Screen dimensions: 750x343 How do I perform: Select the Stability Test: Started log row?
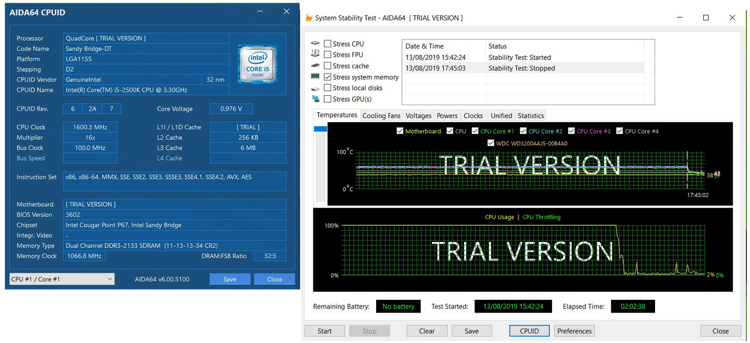(523, 57)
